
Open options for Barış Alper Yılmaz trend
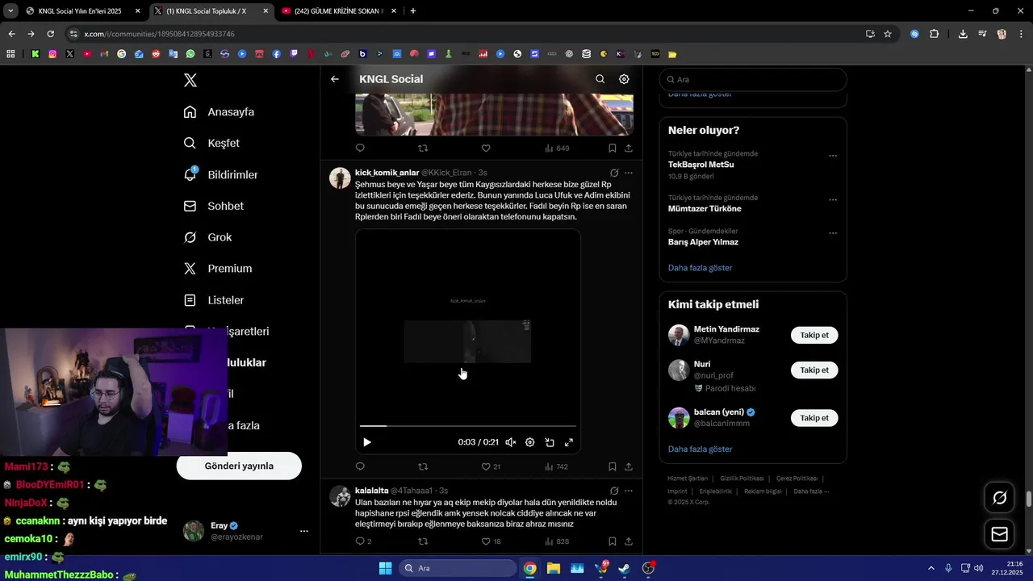click(833, 233)
